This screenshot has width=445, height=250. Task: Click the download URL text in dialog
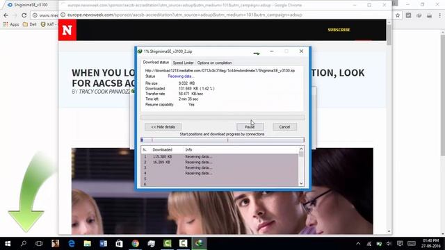220,71
